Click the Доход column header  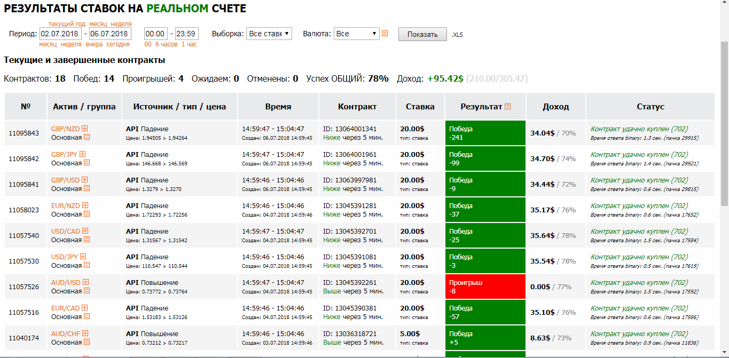point(556,106)
